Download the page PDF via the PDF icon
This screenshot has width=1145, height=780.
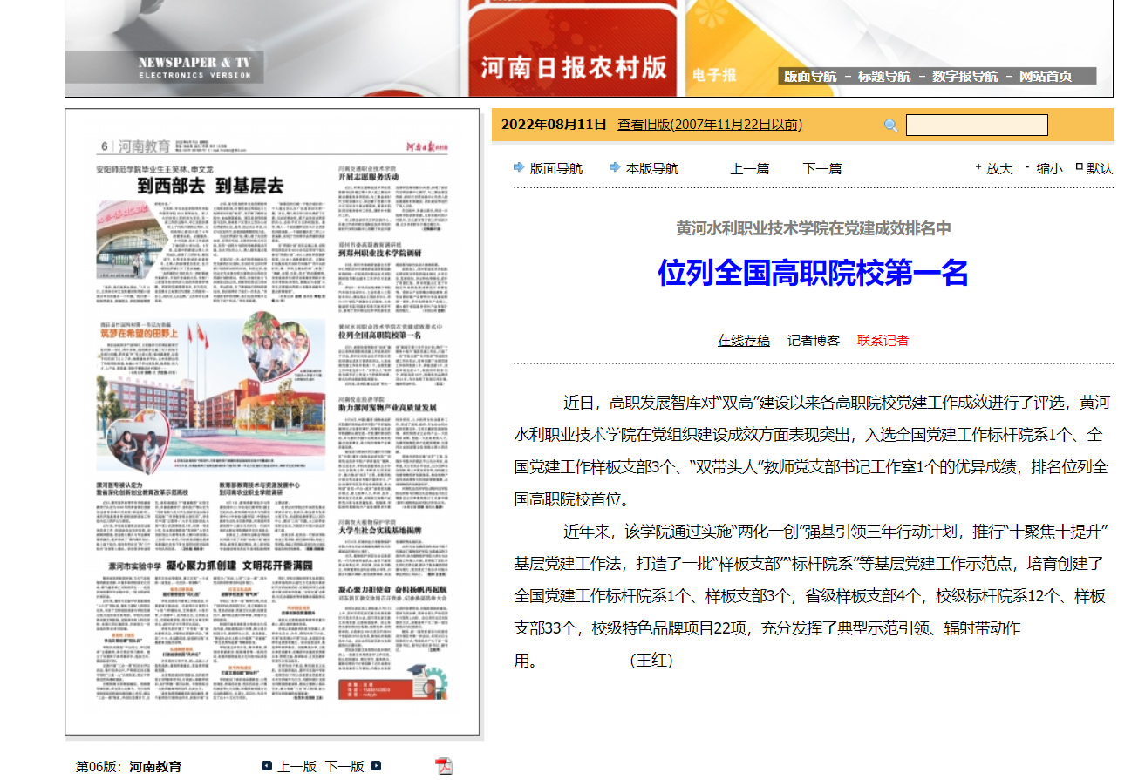[x=445, y=767]
